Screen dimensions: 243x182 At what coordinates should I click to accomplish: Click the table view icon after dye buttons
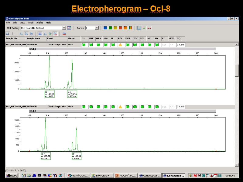[139, 28]
